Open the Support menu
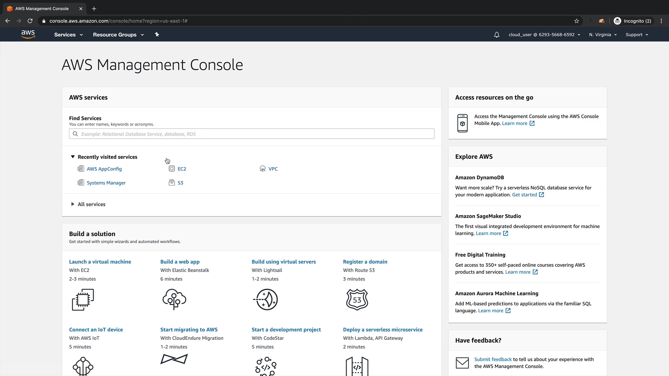 pos(637,35)
